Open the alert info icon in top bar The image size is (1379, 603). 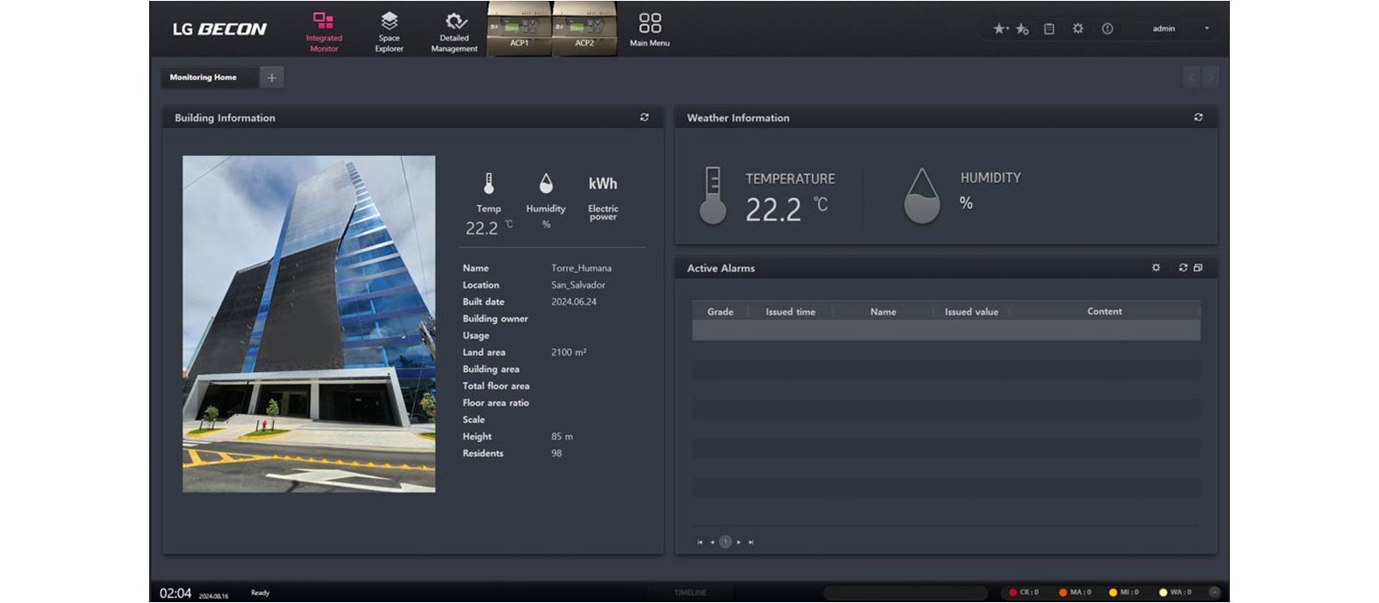click(1108, 28)
